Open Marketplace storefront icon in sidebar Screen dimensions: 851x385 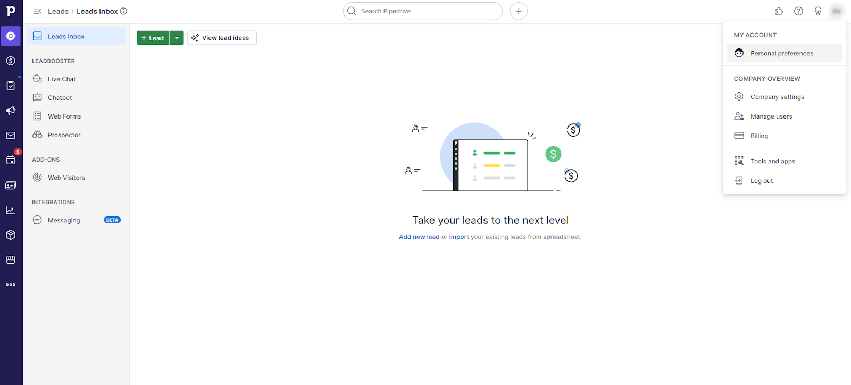[x=11, y=260]
